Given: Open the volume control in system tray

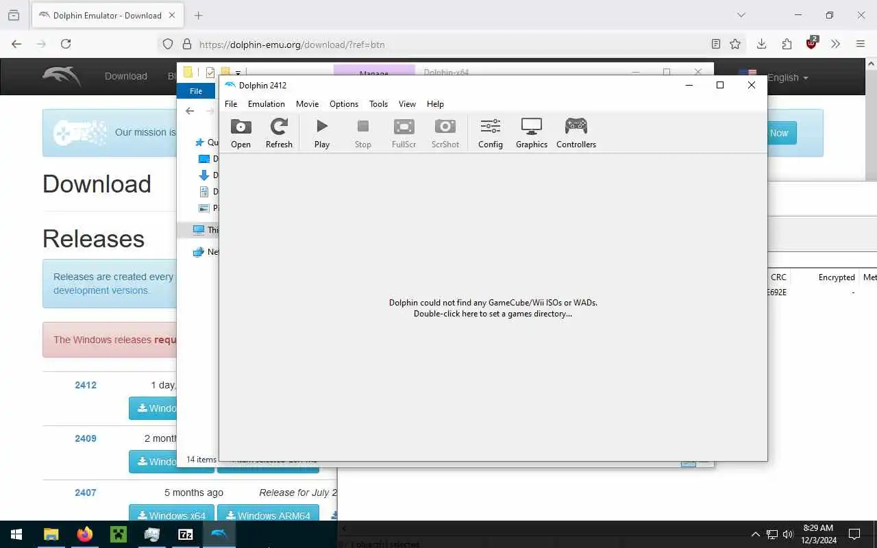Looking at the screenshot, I should [789, 534].
